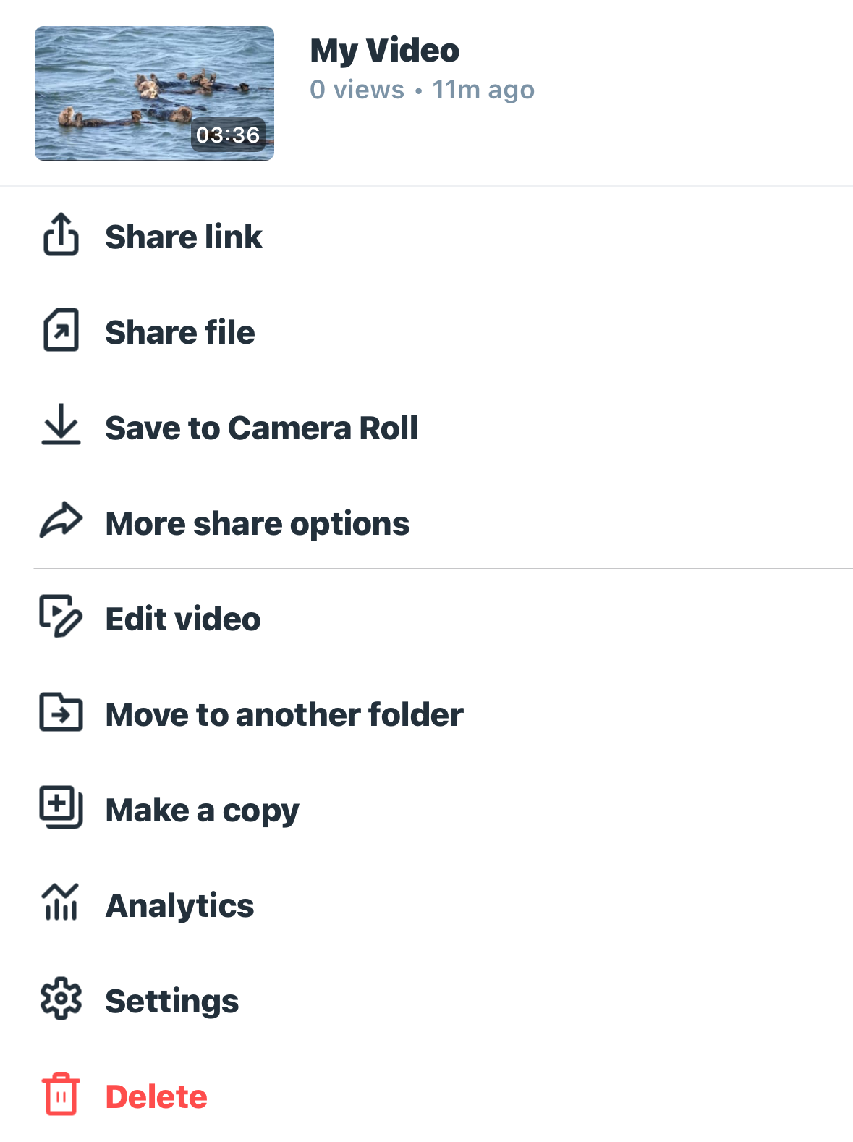The image size is (853, 1142).
Task: Tap the Settings gear icon
Action: [61, 999]
